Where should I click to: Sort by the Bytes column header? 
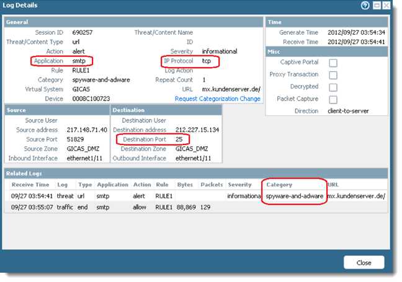pyautogui.click(x=185, y=185)
